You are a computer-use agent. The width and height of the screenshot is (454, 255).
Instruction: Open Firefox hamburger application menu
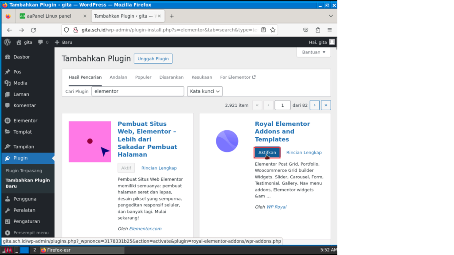click(x=329, y=30)
